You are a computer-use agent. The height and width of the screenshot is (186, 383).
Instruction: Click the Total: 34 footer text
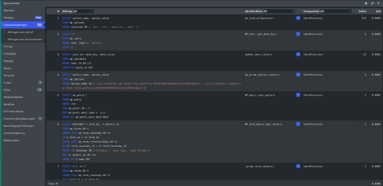[53, 183]
